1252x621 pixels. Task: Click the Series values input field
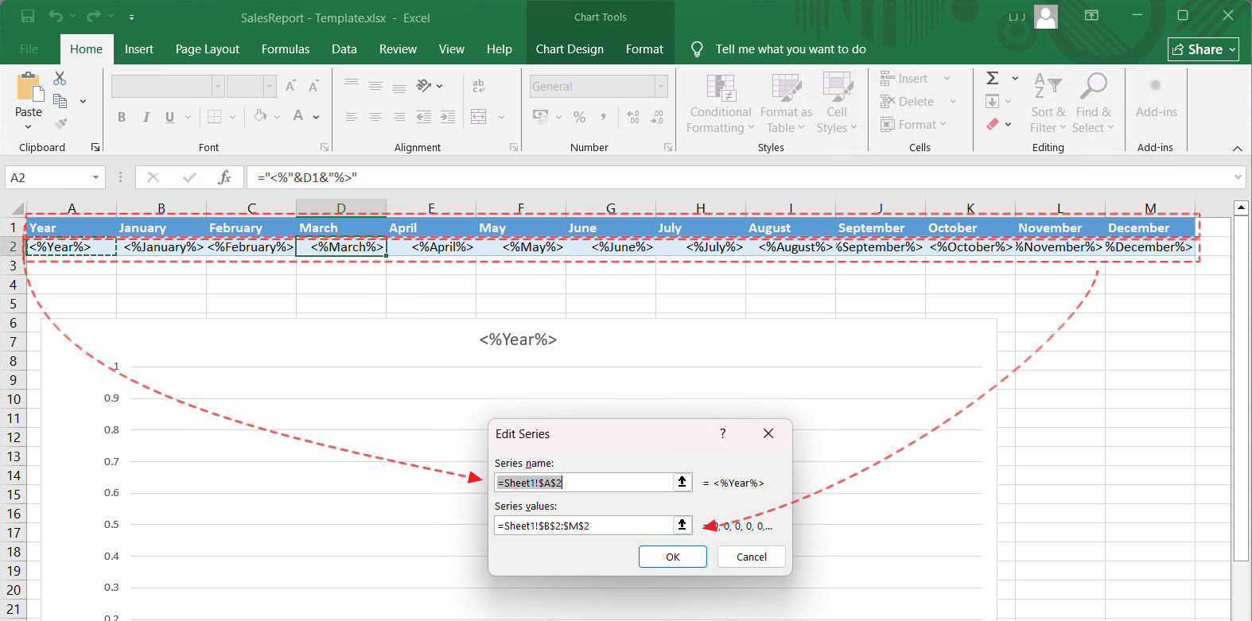(x=583, y=526)
